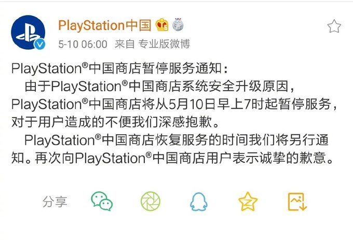Click the 专业版微博 source link
The height and width of the screenshot is (240, 353).
(x=164, y=44)
